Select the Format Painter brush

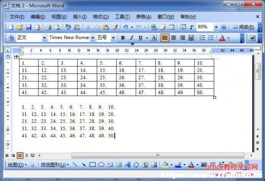click(115, 27)
